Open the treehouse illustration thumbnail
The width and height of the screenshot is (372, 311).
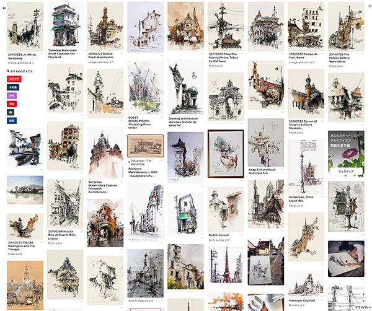tap(346, 206)
